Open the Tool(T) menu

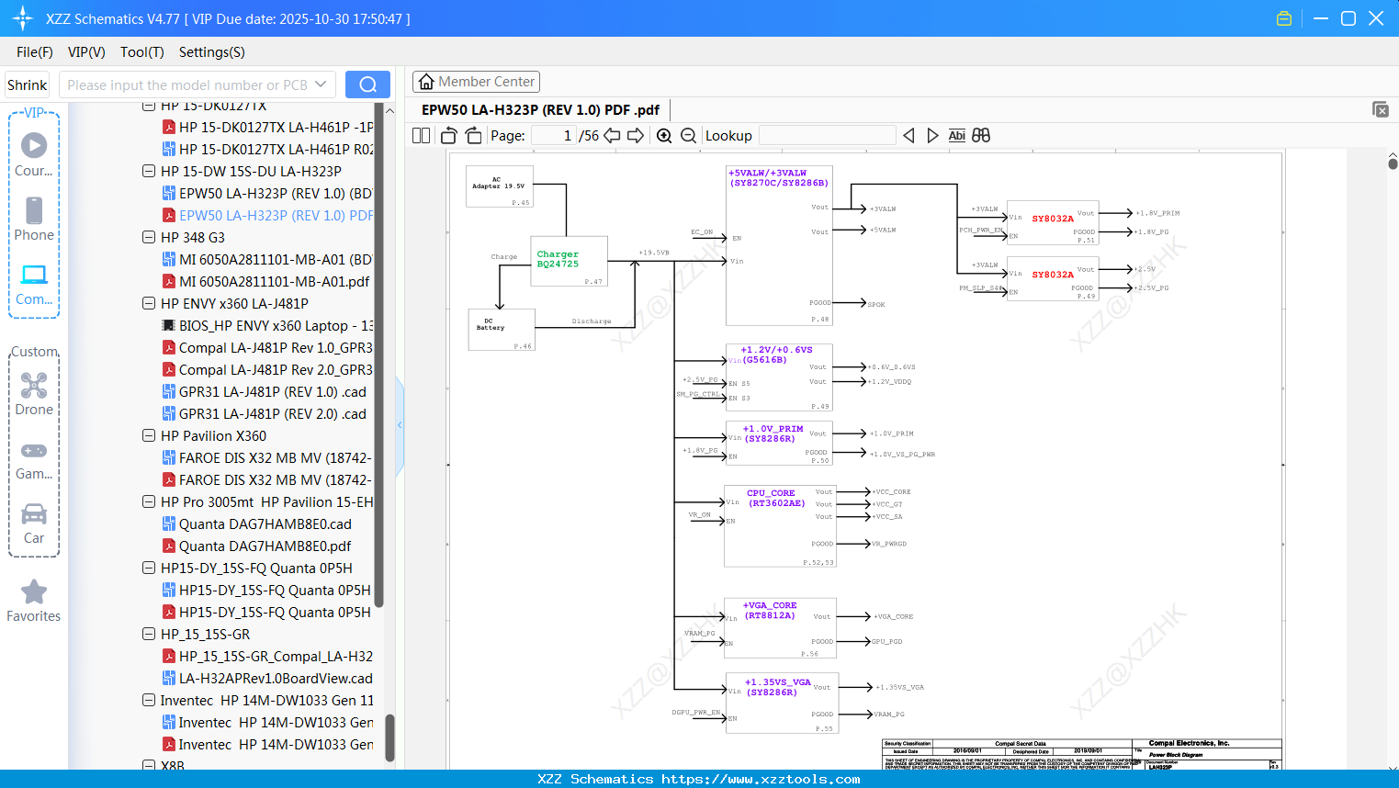click(142, 52)
